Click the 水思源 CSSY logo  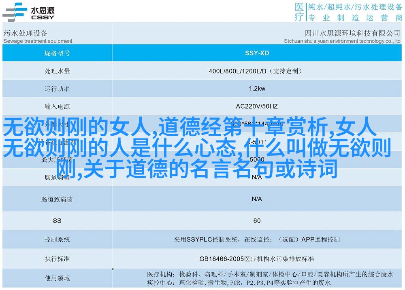pyautogui.click(x=28, y=13)
